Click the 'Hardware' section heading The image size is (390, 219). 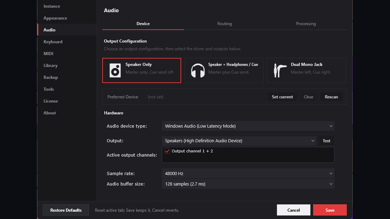[x=114, y=113]
